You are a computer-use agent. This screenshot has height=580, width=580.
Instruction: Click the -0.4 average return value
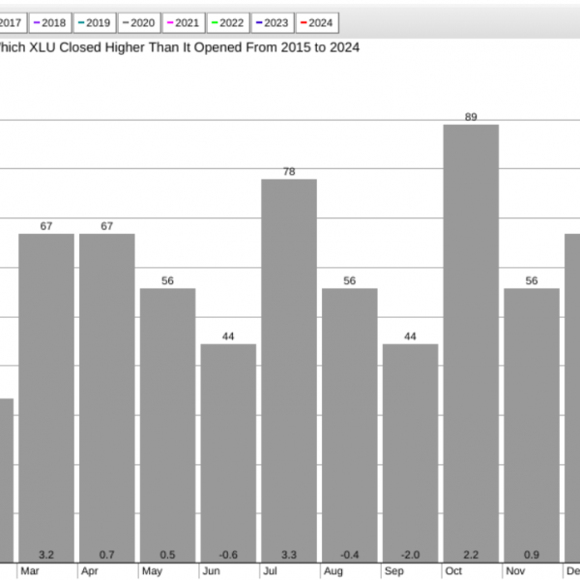tap(350, 555)
